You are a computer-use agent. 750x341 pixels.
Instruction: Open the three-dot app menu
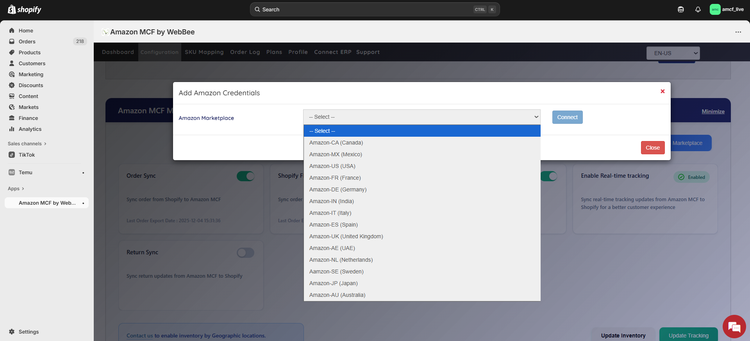[x=738, y=32]
